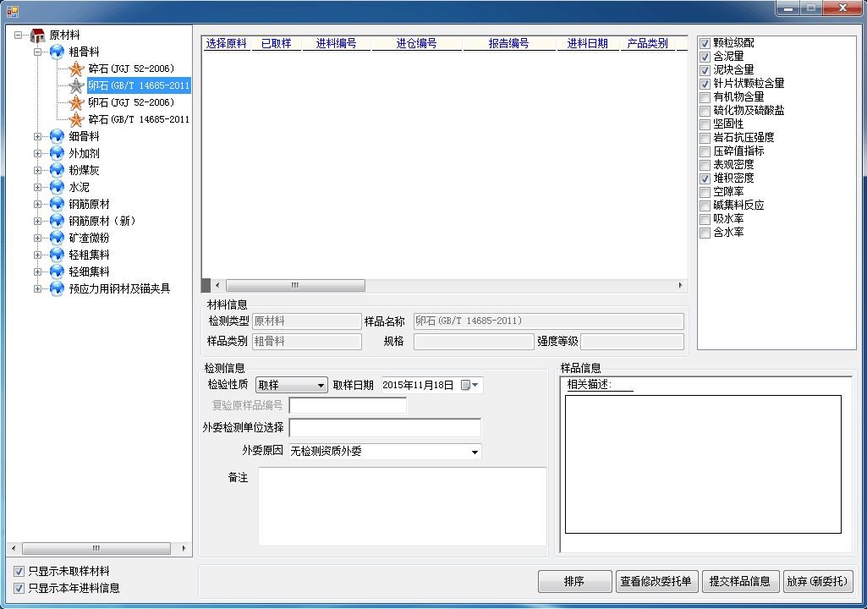Click the globe icon beside 粗骨料
Viewport: 867px width, 609px height.
coord(57,52)
